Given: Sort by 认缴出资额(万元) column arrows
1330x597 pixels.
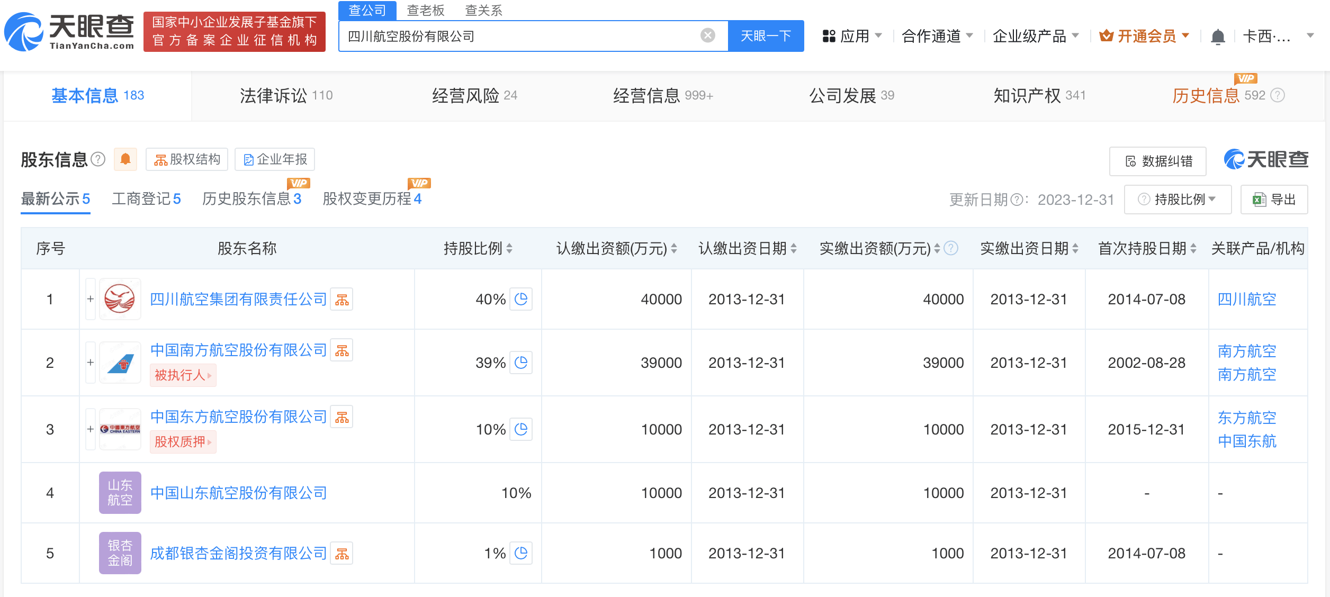Looking at the screenshot, I should pos(674,248).
